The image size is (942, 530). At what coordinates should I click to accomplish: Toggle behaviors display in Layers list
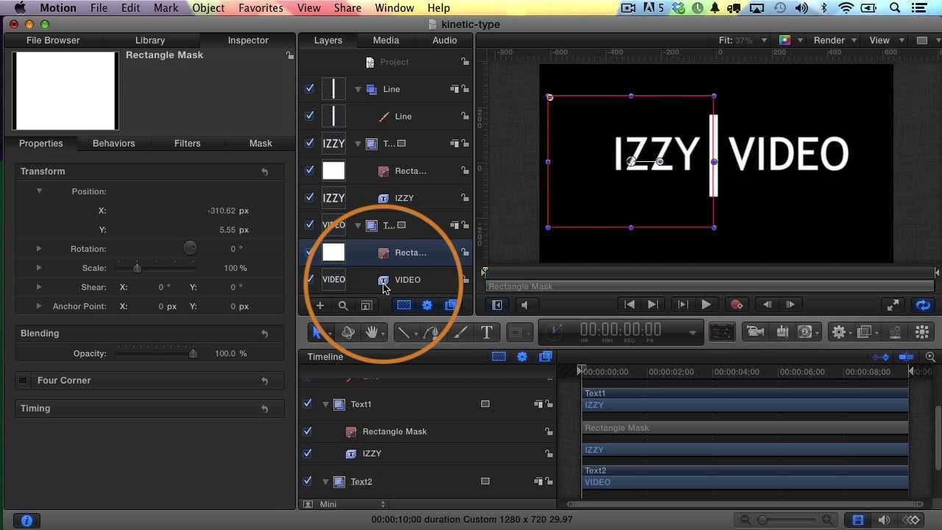point(427,305)
